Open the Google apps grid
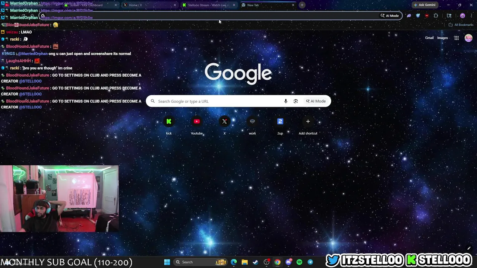Screen dimensions: 477x268 click(457, 38)
